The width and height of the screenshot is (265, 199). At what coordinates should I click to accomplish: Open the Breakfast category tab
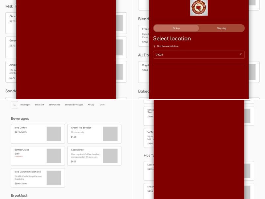[39, 105]
